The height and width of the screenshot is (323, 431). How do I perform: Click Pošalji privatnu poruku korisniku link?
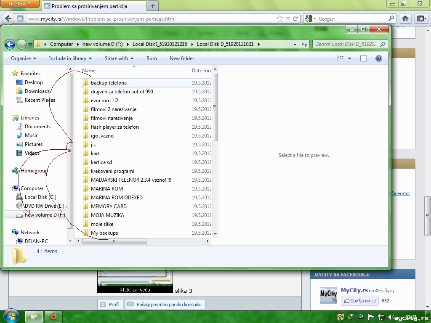tap(165, 304)
